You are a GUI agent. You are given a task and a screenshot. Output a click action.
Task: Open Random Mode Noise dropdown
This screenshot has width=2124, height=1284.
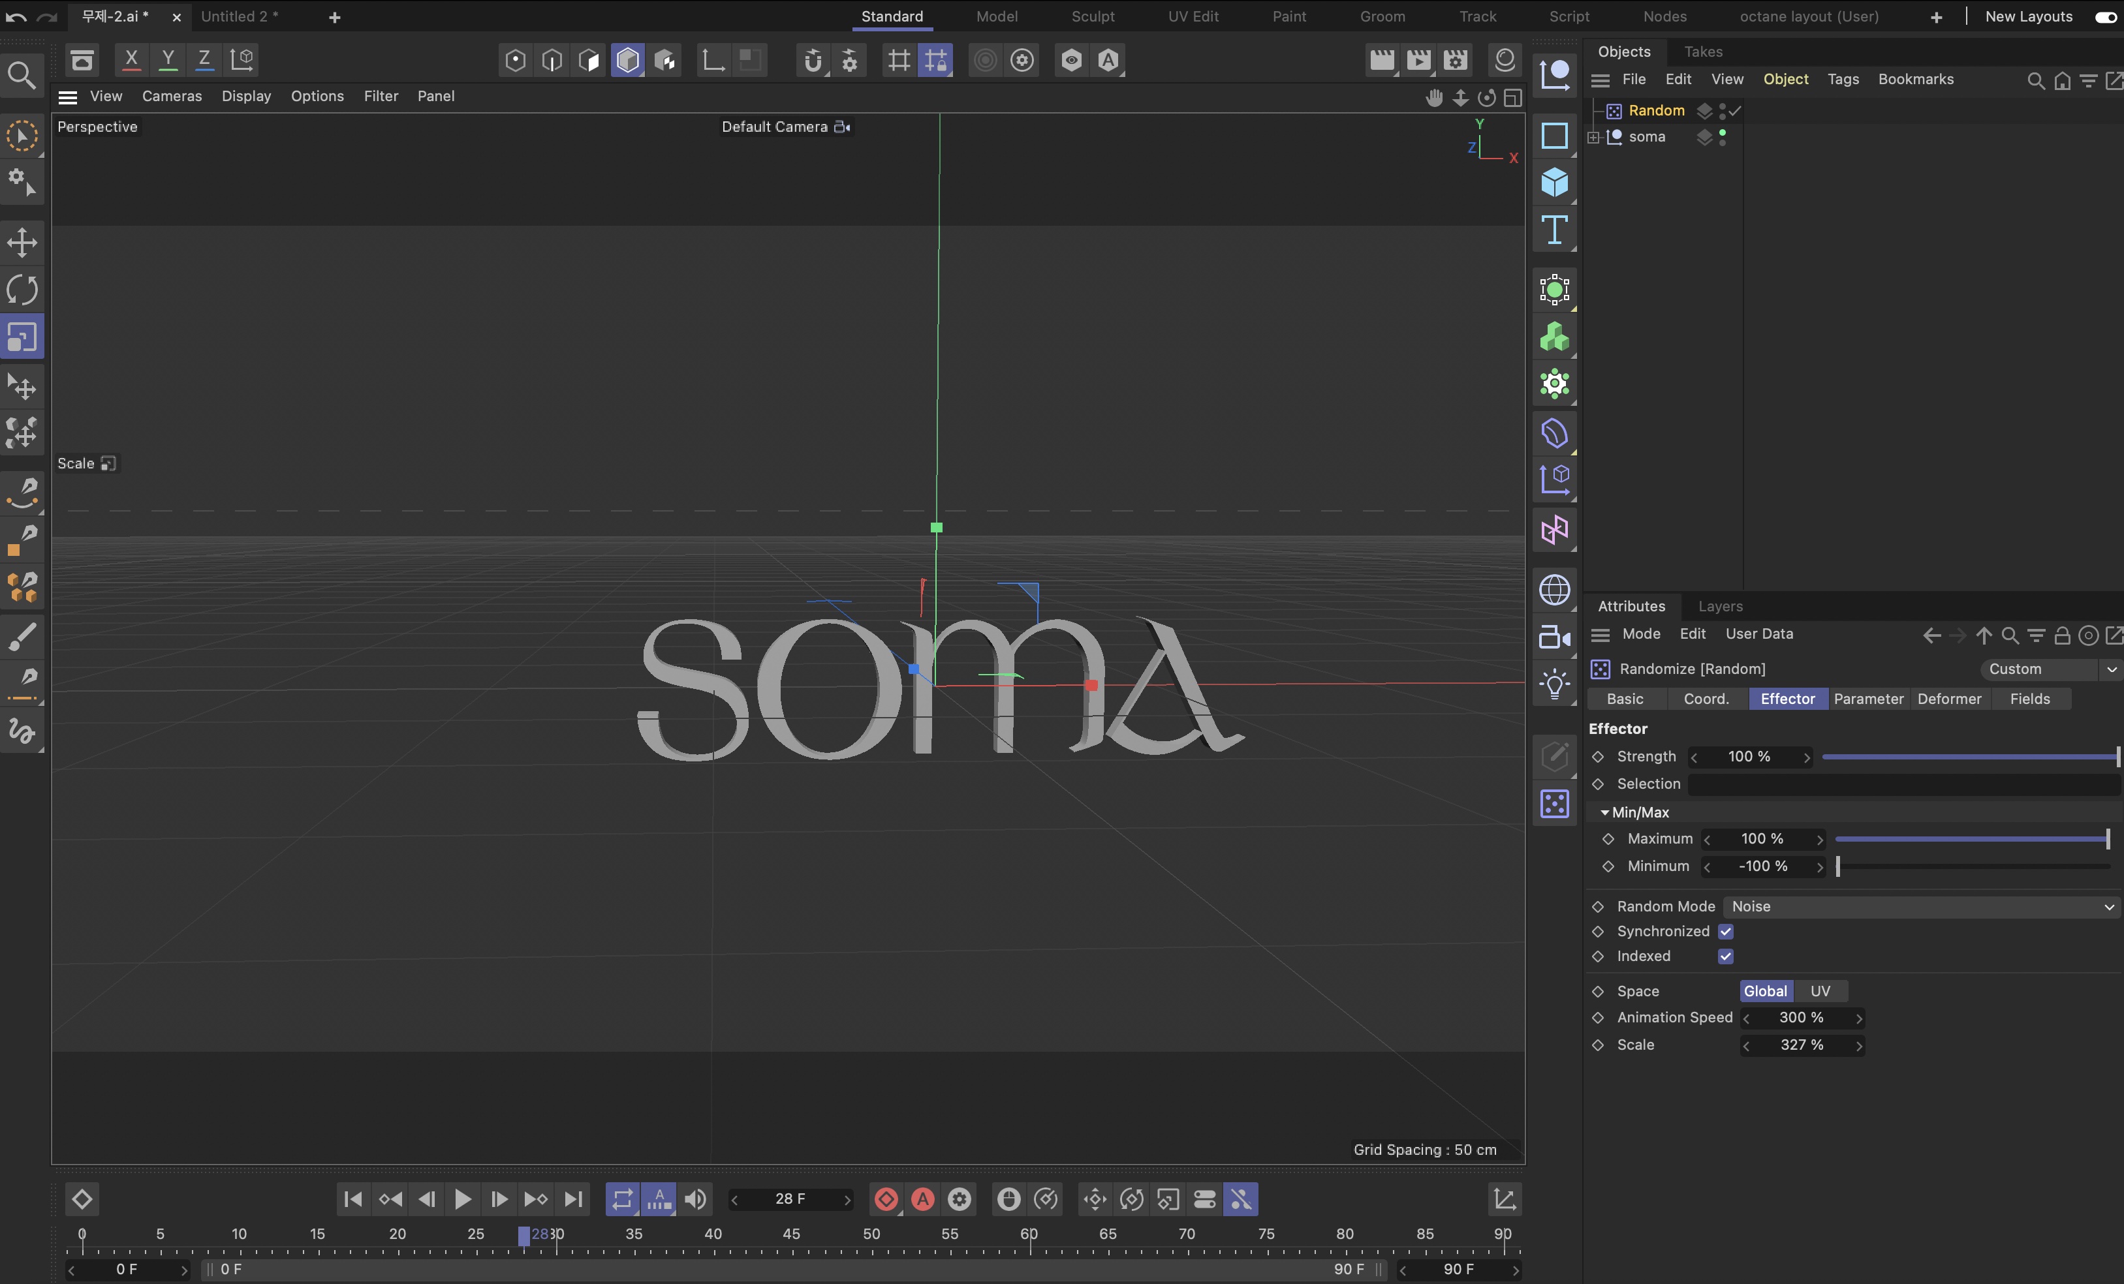[1920, 906]
